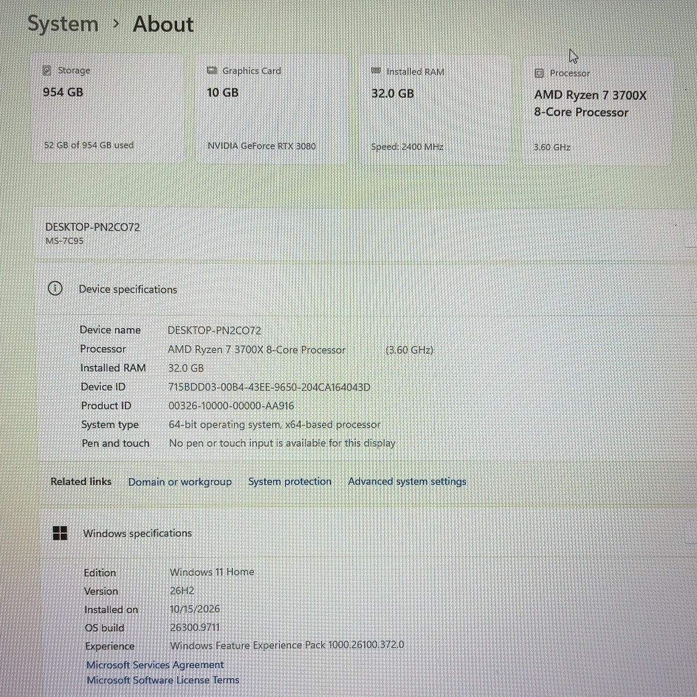
Task: Open System protection link
Action: point(290,482)
